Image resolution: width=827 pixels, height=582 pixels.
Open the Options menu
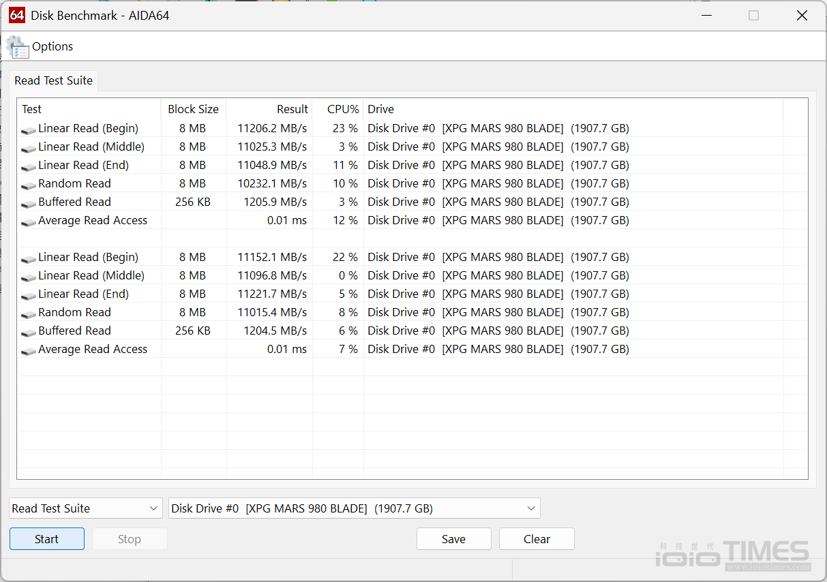click(52, 47)
